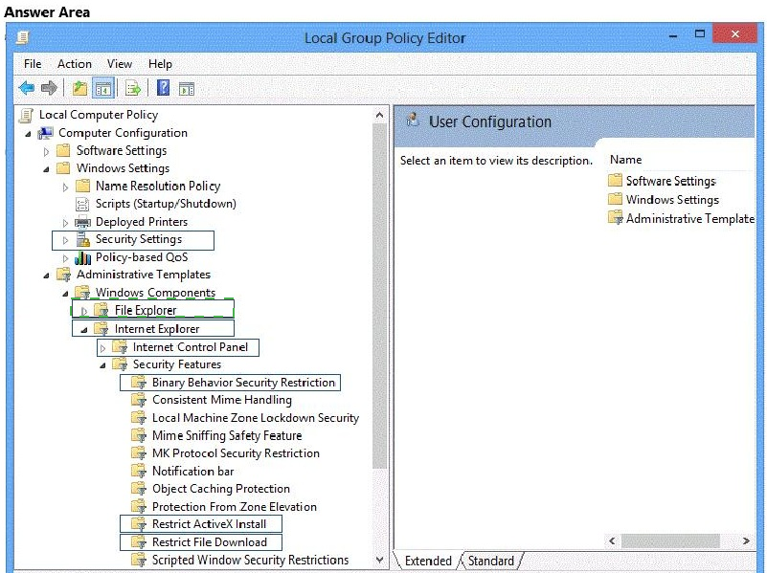
Task: Click the right pane Software Settings folder icon
Action: coord(615,180)
